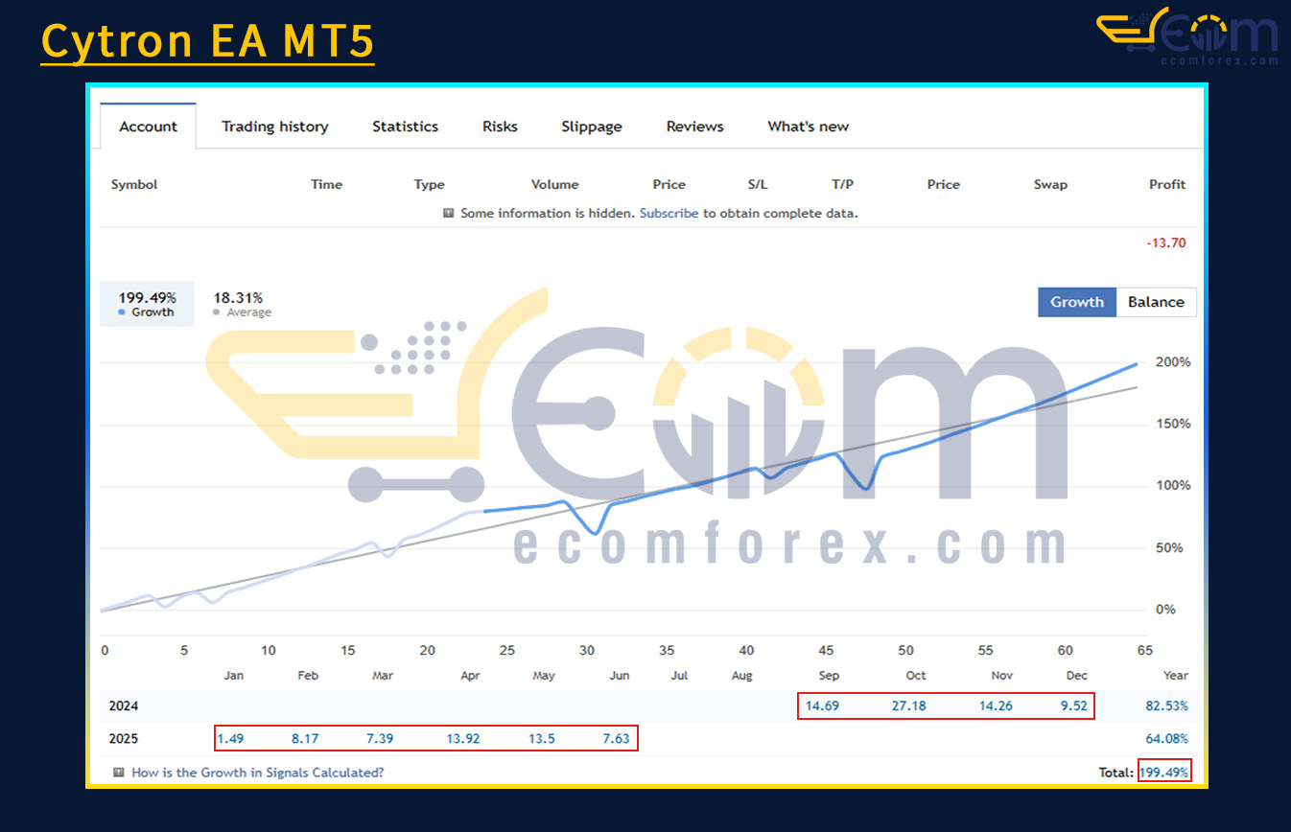Click October 2024 value 27.18
Screen dimensions: 1291x832
tap(908, 705)
